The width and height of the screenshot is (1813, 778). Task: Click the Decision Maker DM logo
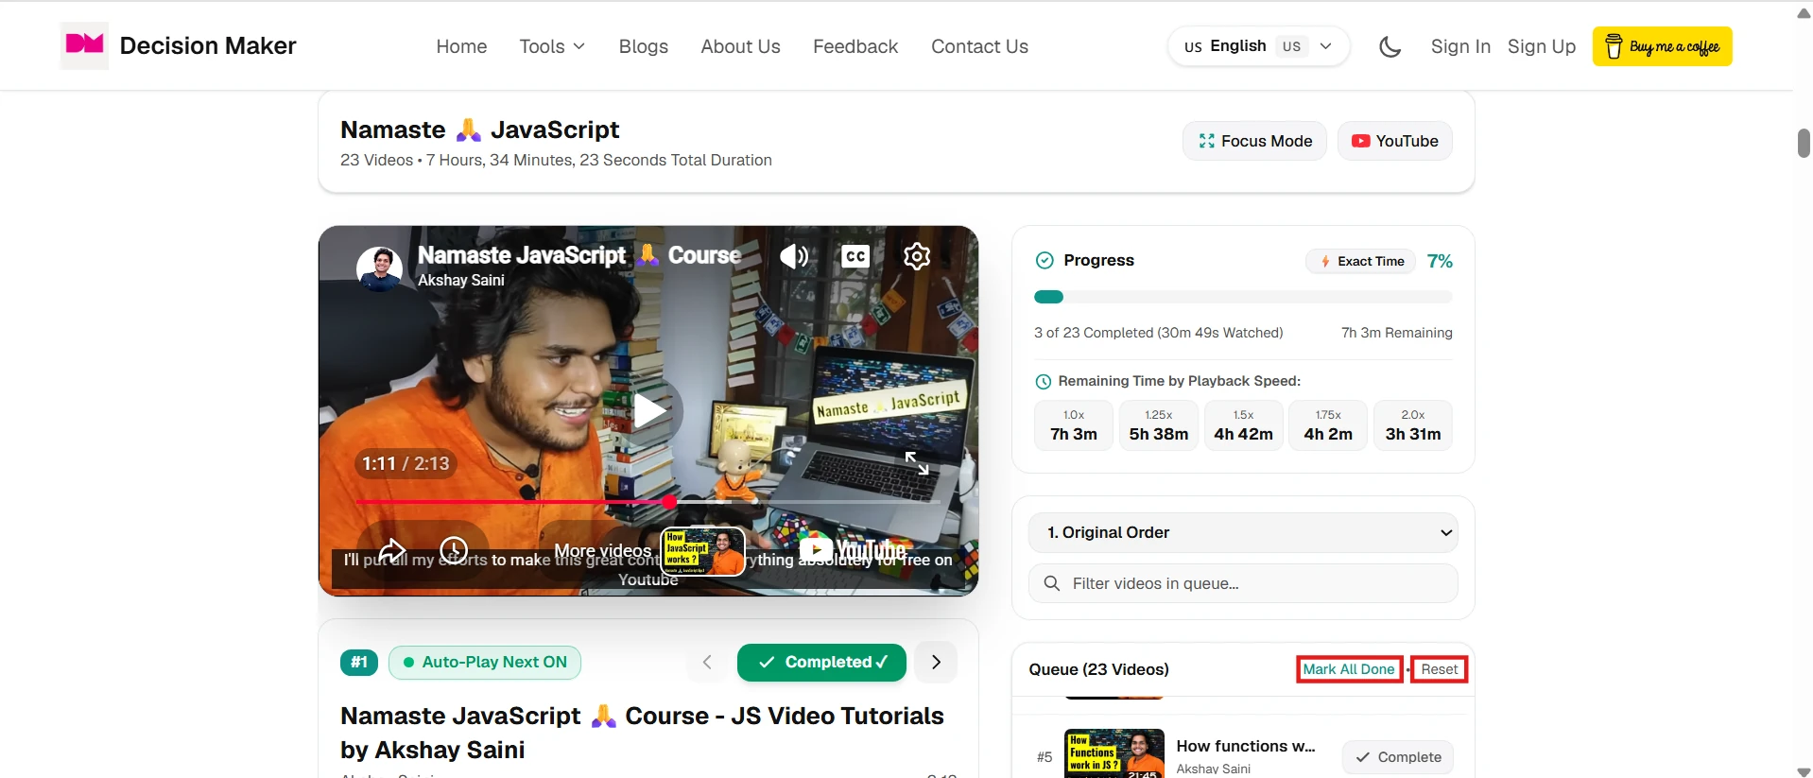[84, 45]
